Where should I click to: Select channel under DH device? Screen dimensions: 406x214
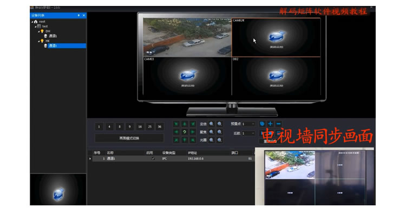pyautogui.click(x=53, y=36)
